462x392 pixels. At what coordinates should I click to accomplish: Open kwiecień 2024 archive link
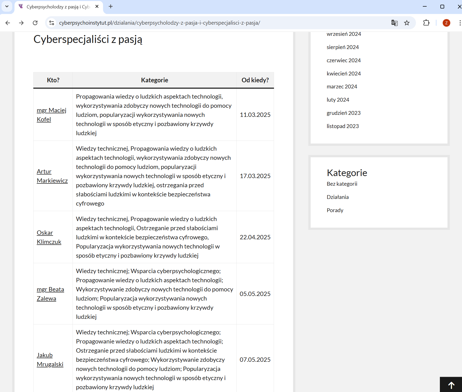click(344, 74)
